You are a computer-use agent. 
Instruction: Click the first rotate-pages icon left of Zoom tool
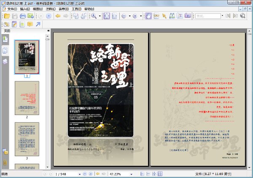pos(76,16)
